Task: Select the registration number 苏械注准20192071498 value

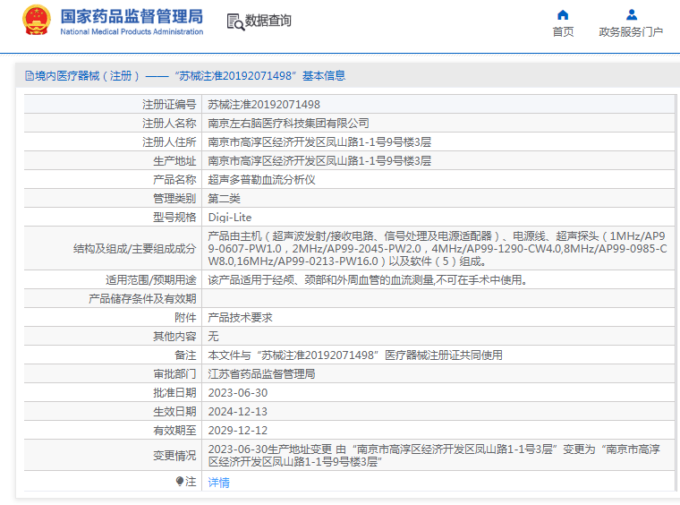Action: click(264, 105)
